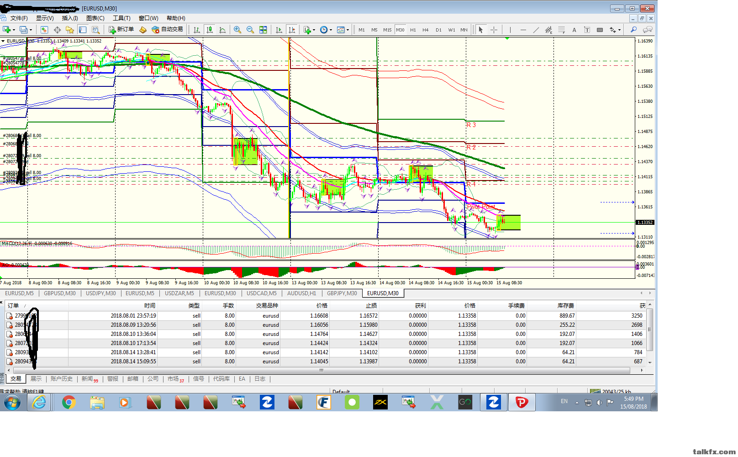The width and height of the screenshot is (738, 457).
Task: Click the search magnifier icon
Action: (633, 30)
